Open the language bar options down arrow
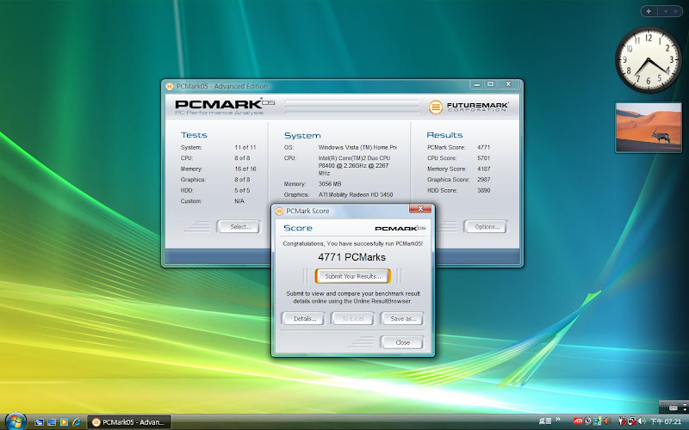Screen dimensions: 689x430 pos(685,410)
